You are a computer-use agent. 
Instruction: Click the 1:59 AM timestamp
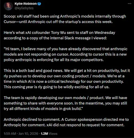point(10,134)
